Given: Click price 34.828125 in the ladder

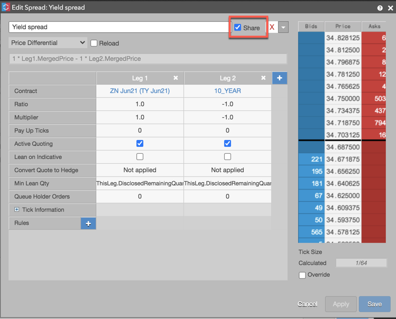Looking at the screenshot, I should 343,38.
